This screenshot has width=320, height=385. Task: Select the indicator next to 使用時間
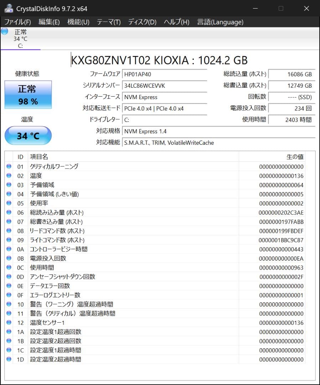(x=9, y=267)
